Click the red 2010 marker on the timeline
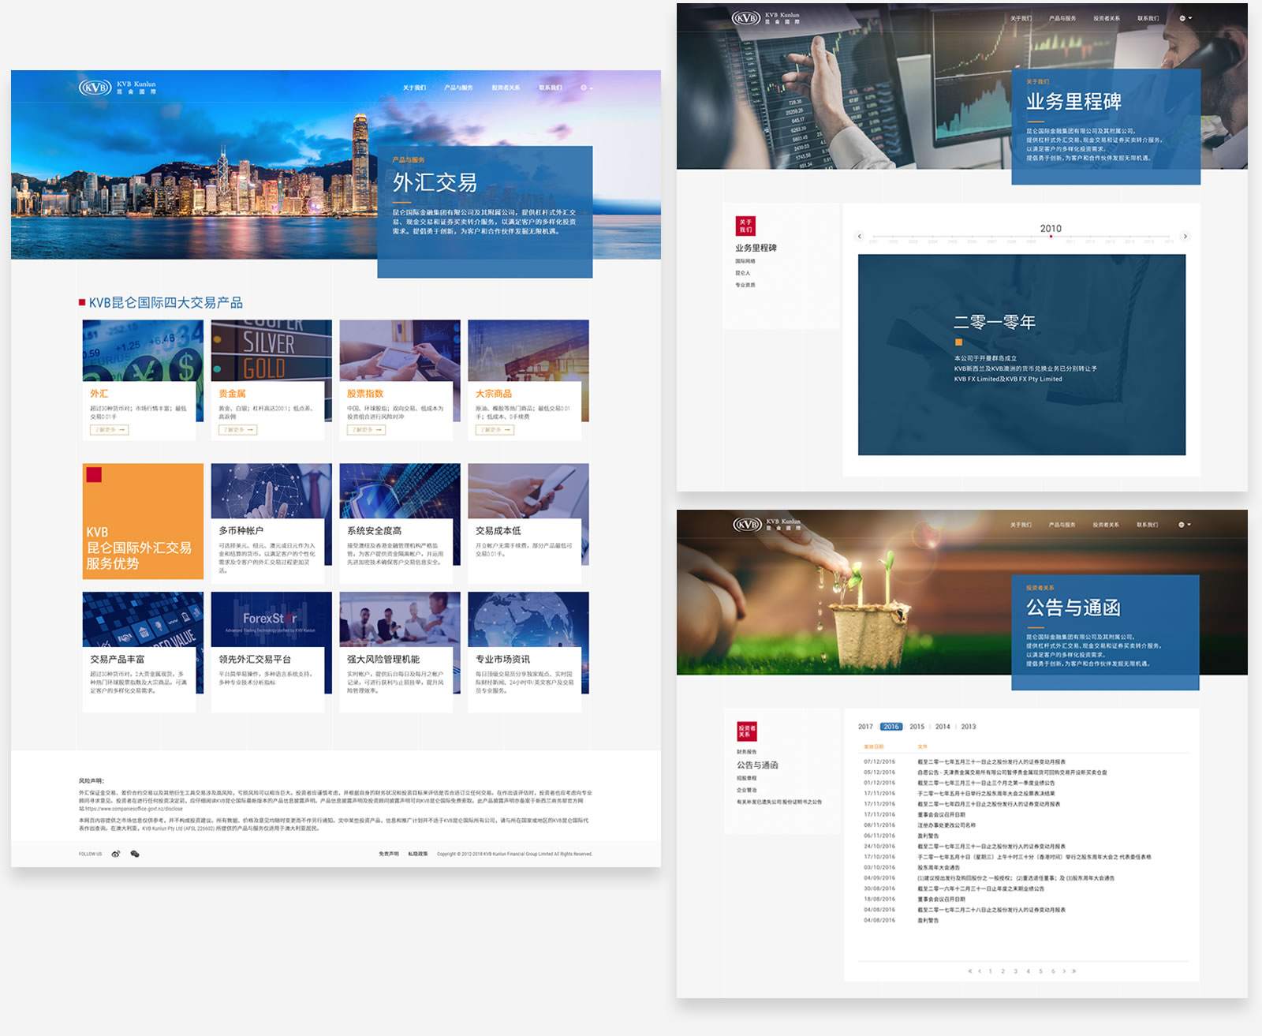 point(1051,236)
